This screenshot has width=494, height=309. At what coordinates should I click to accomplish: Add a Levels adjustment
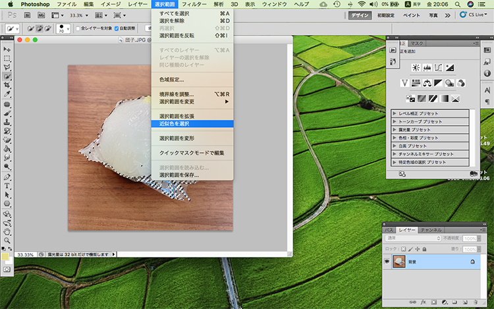pos(427,67)
